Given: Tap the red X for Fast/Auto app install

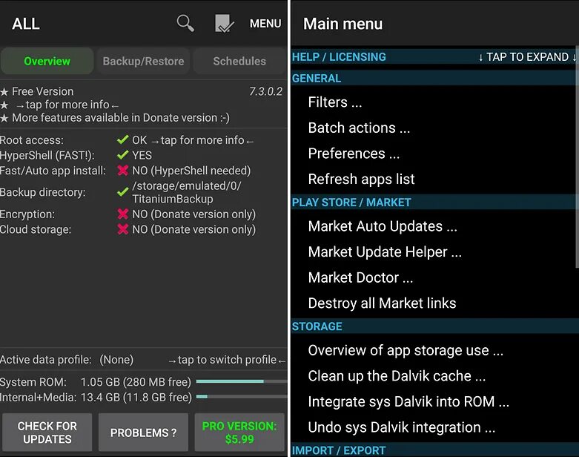Looking at the screenshot, I should pyautogui.click(x=122, y=171).
